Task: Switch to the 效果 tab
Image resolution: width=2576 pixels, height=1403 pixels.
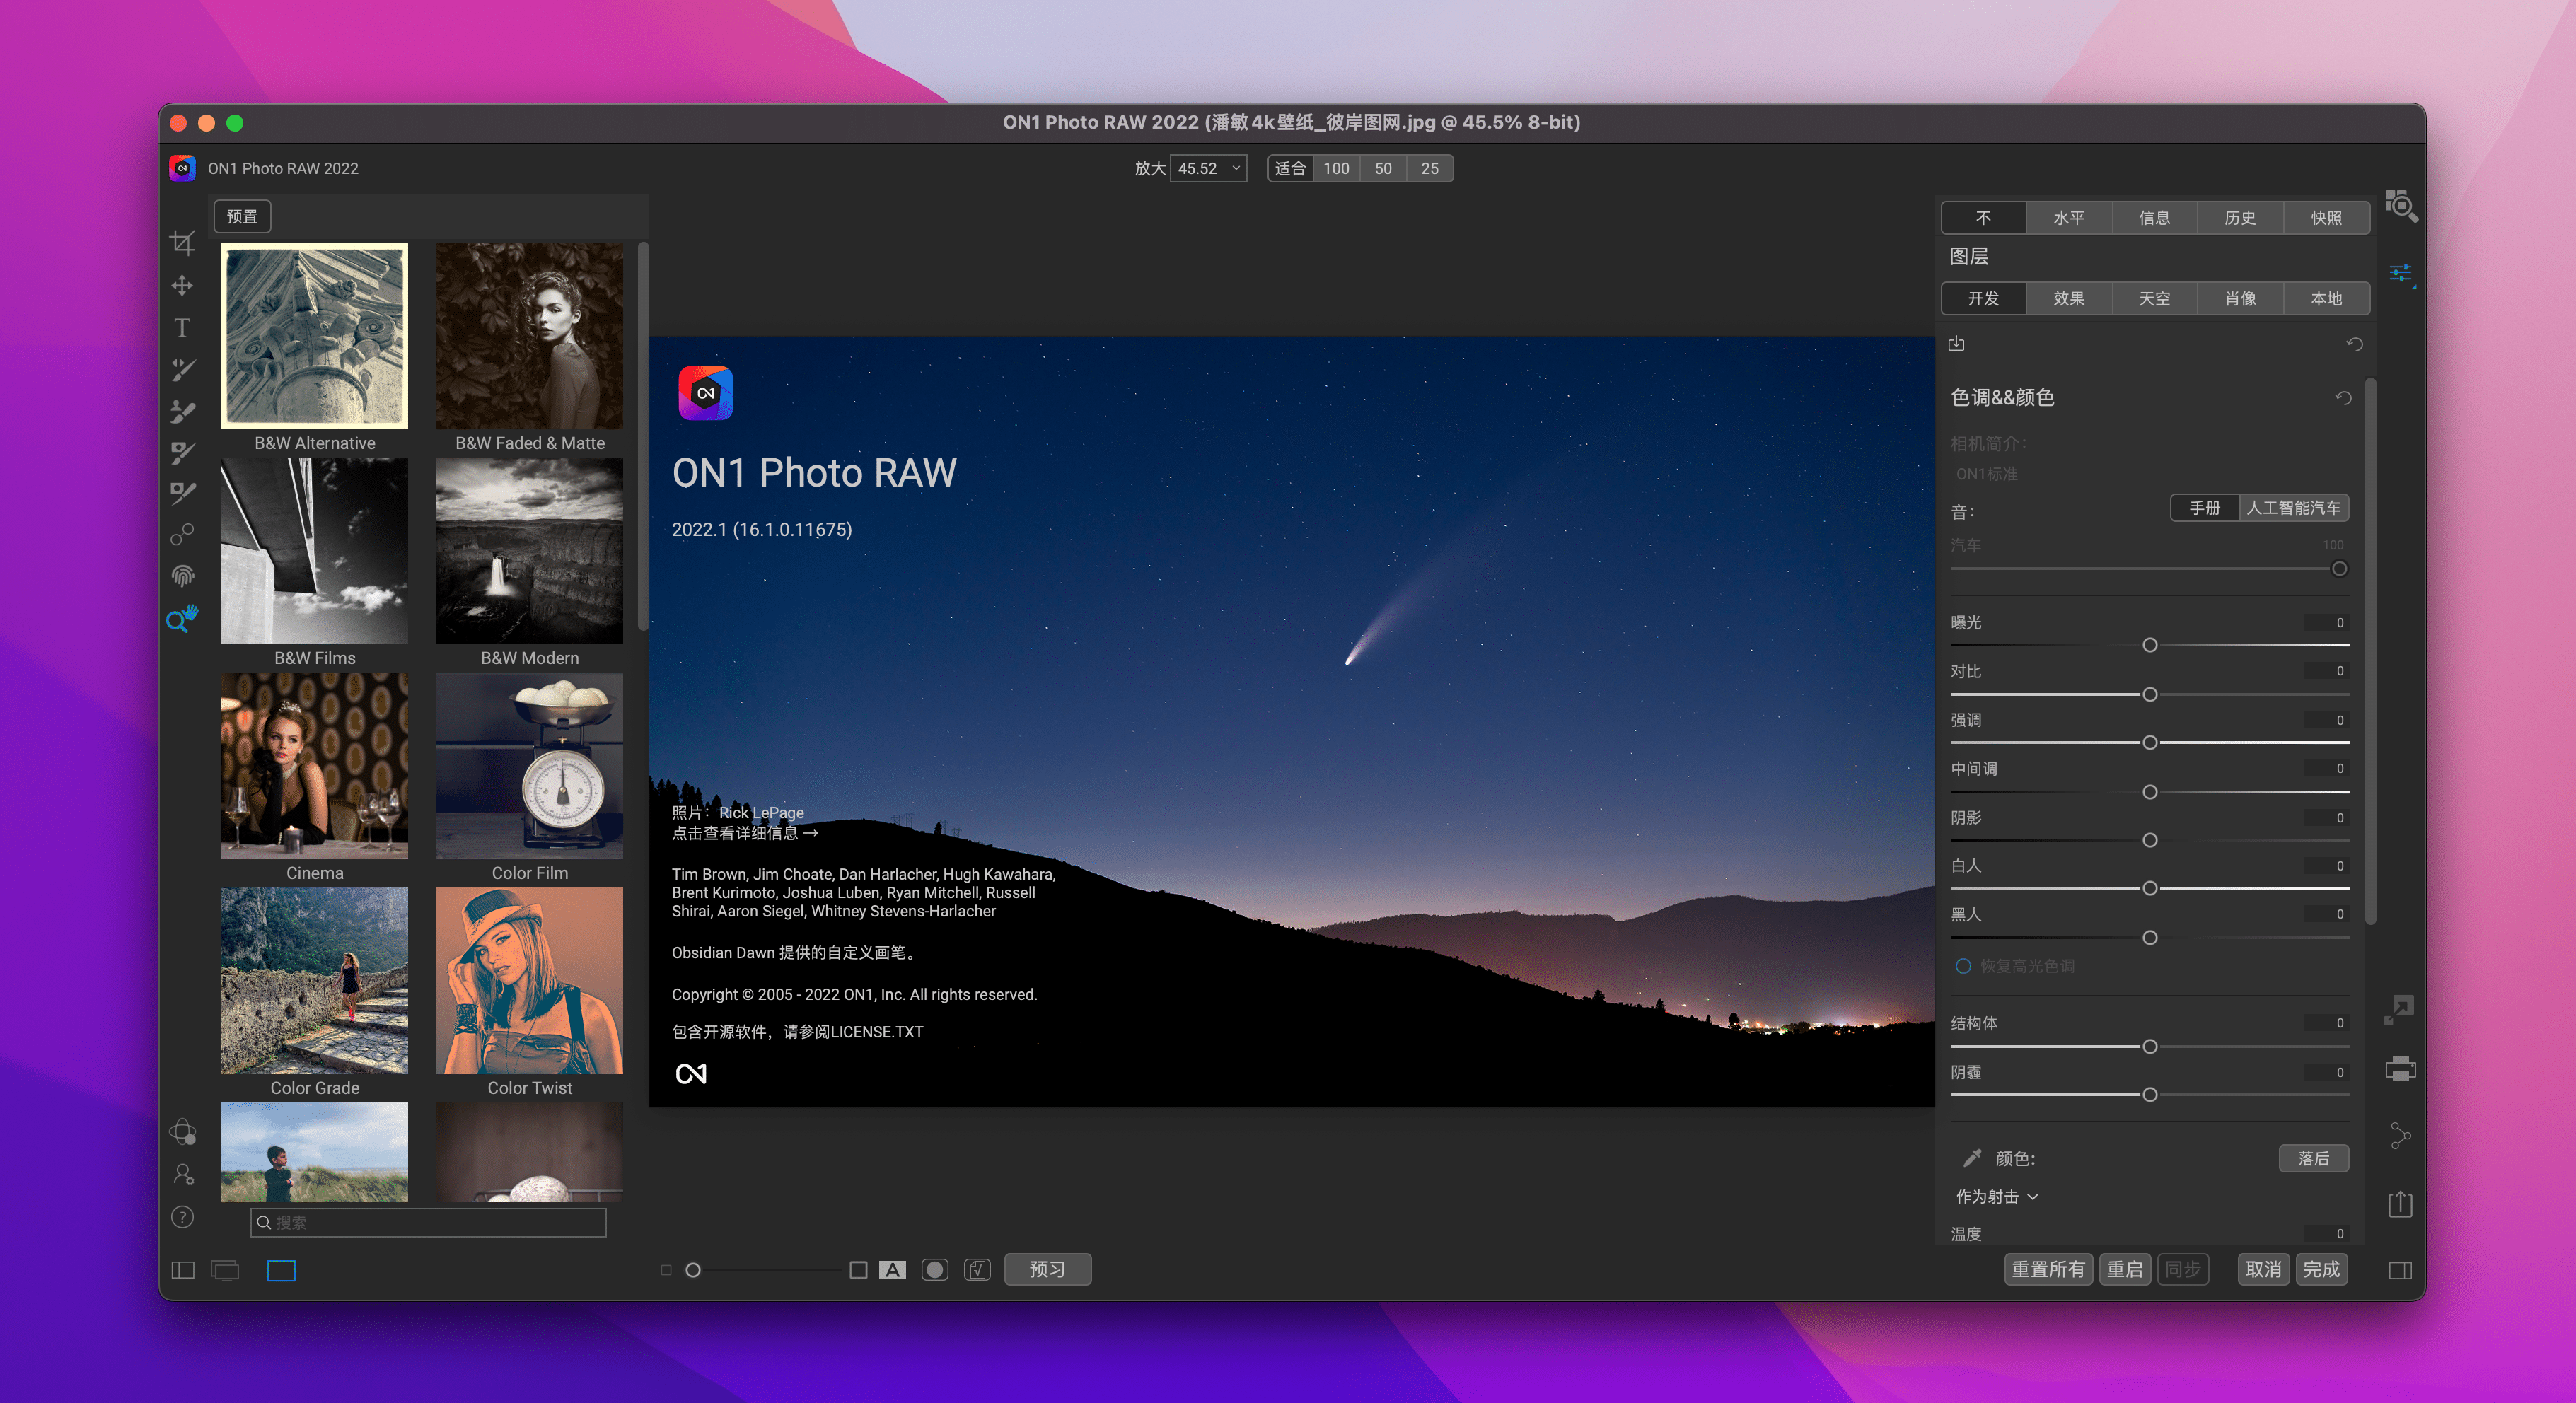Action: tap(2068, 298)
